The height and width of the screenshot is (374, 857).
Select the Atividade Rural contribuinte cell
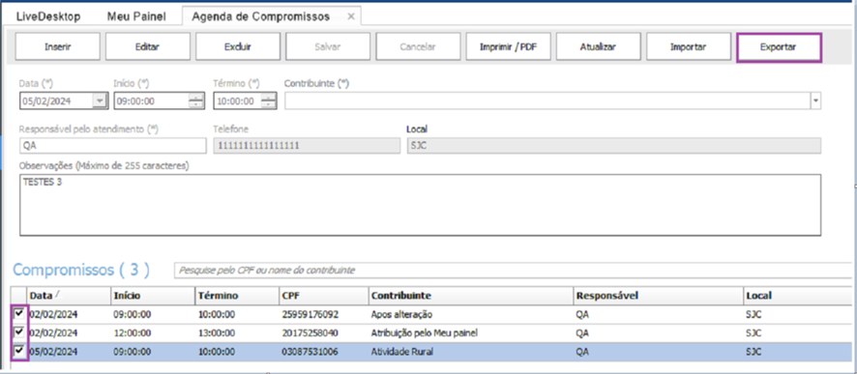pyautogui.click(x=471, y=352)
